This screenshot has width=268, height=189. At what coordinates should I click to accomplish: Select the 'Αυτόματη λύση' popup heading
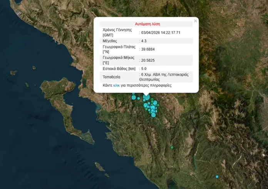point(147,24)
